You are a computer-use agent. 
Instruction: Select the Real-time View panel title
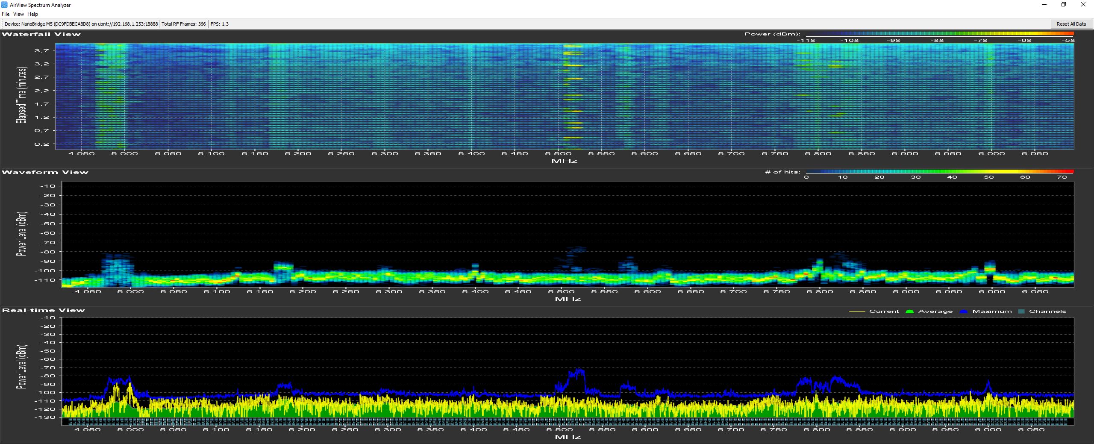(x=44, y=310)
